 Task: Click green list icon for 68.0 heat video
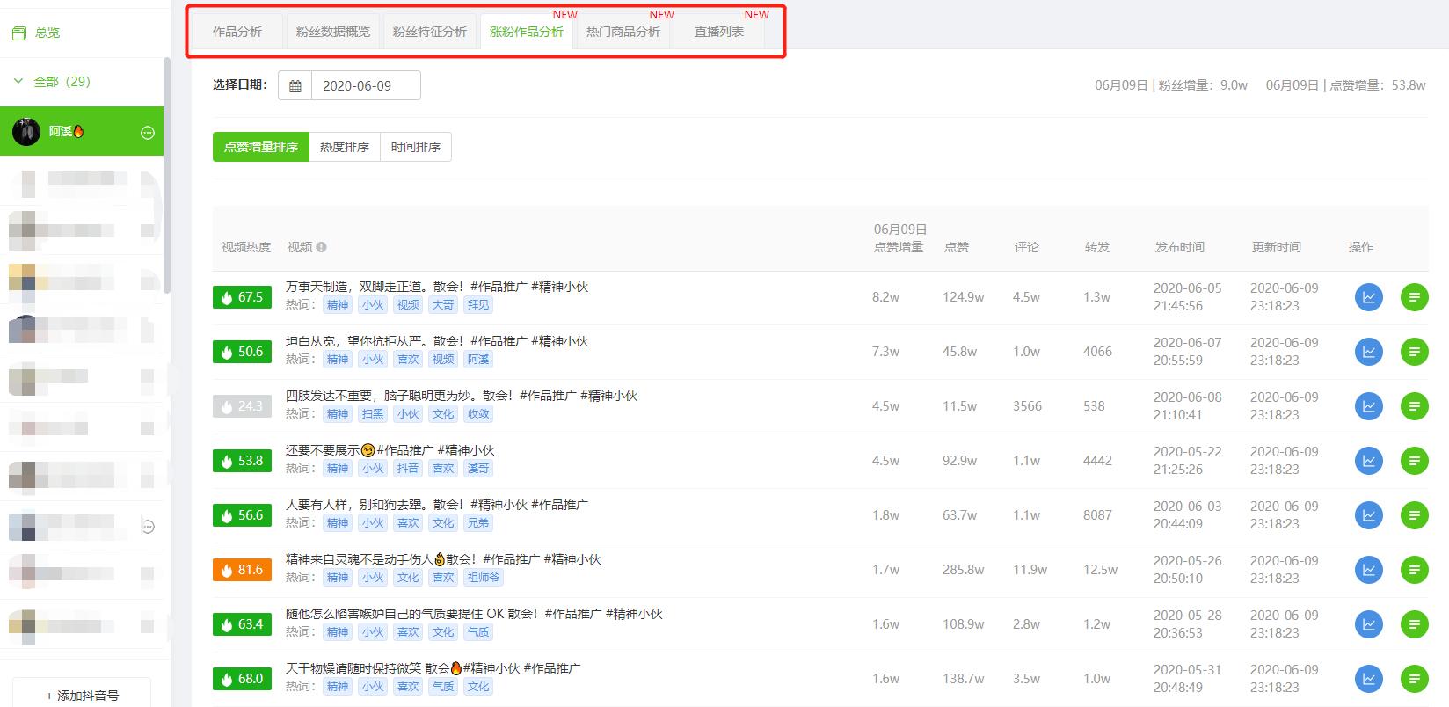click(1414, 679)
